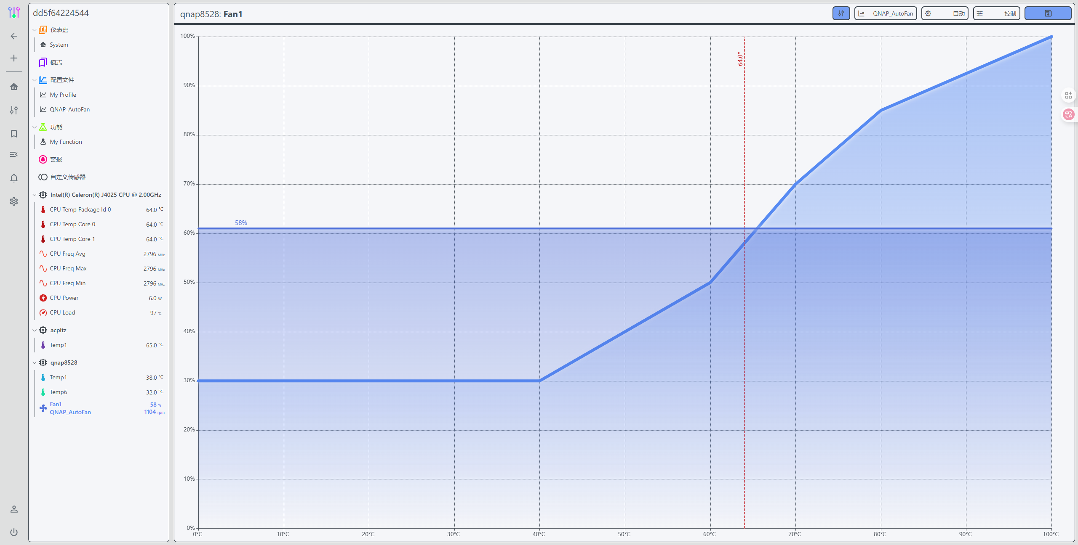The width and height of the screenshot is (1078, 545).
Task: Go back using the left arrow icon
Action: point(14,36)
